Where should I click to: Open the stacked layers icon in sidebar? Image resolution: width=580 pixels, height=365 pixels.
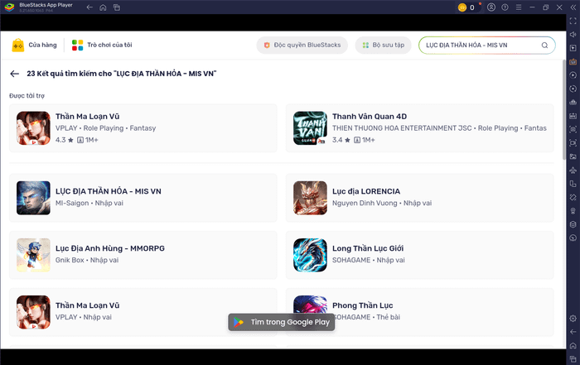pos(573,224)
